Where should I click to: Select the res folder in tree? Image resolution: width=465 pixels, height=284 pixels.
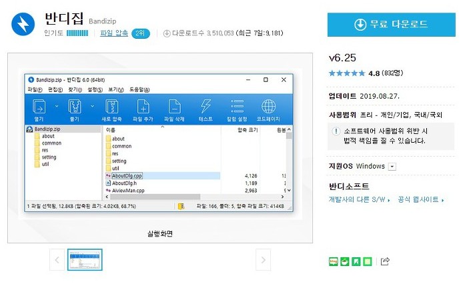click(45, 150)
